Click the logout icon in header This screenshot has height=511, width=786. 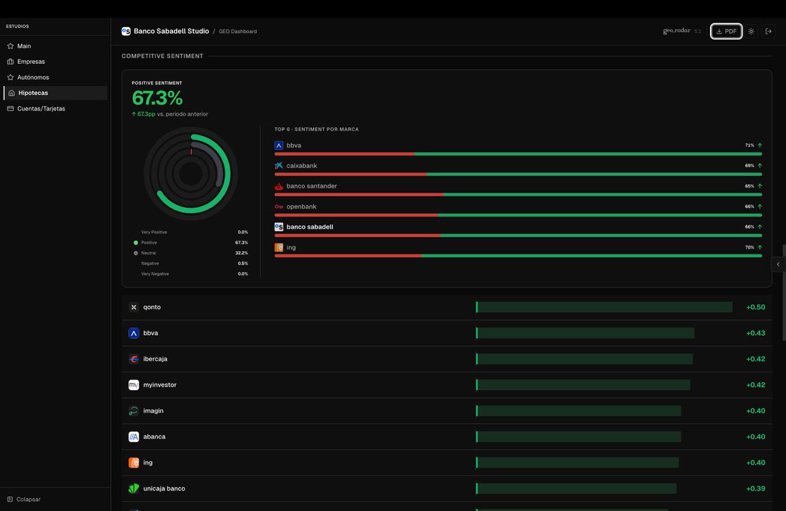pyautogui.click(x=768, y=31)
